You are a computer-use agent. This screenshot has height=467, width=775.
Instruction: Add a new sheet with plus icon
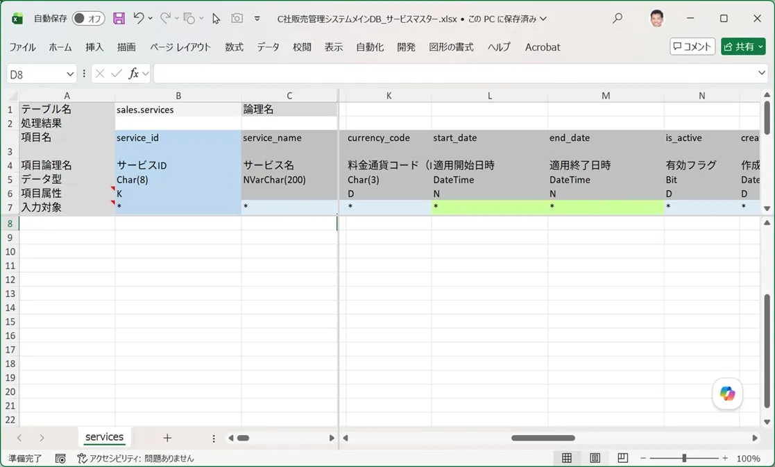(167, 438)
